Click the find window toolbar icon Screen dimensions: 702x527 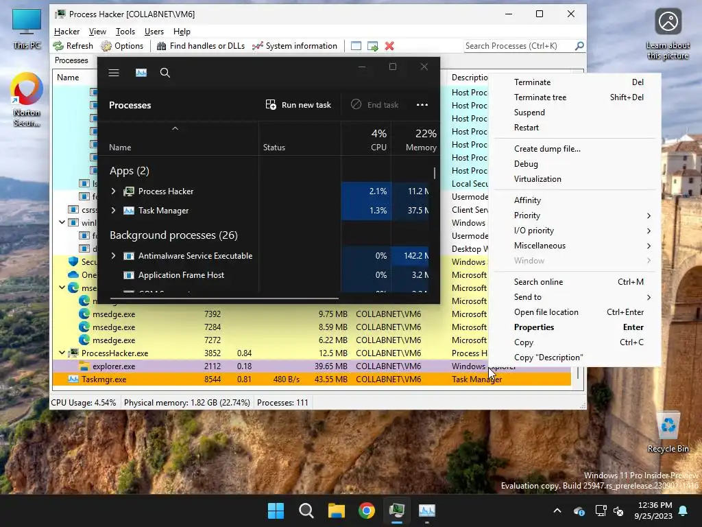[x=356, y=46]
